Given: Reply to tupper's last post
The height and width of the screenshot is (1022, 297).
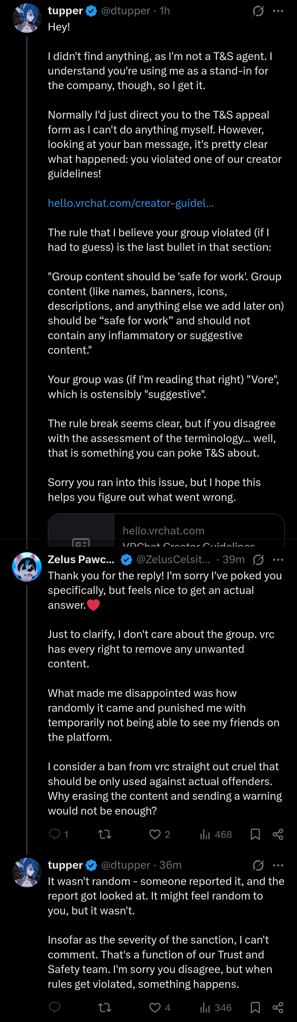Looking at the screenshot, I should (x=54, y=1007).
